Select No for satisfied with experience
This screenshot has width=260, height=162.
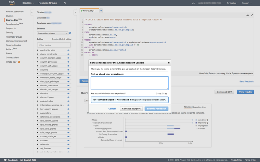(163, 93)
